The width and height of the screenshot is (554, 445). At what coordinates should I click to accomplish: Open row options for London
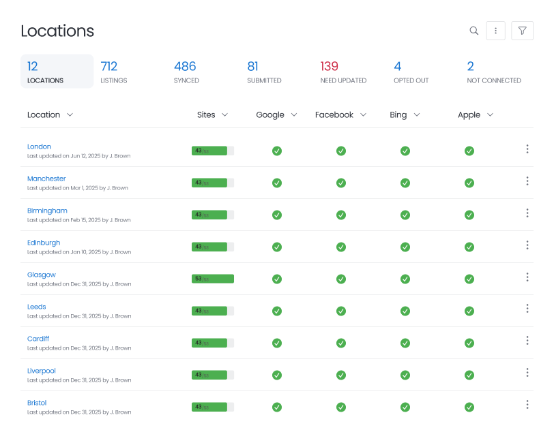click(x=527, y=149)
